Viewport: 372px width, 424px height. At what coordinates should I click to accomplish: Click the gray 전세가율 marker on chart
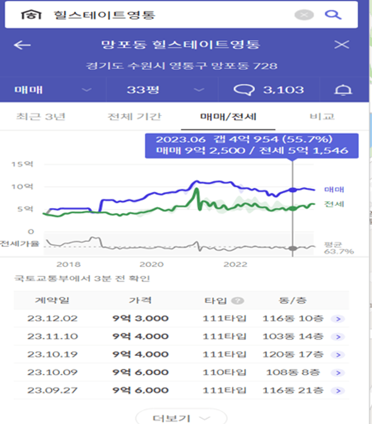pos(292,248)
